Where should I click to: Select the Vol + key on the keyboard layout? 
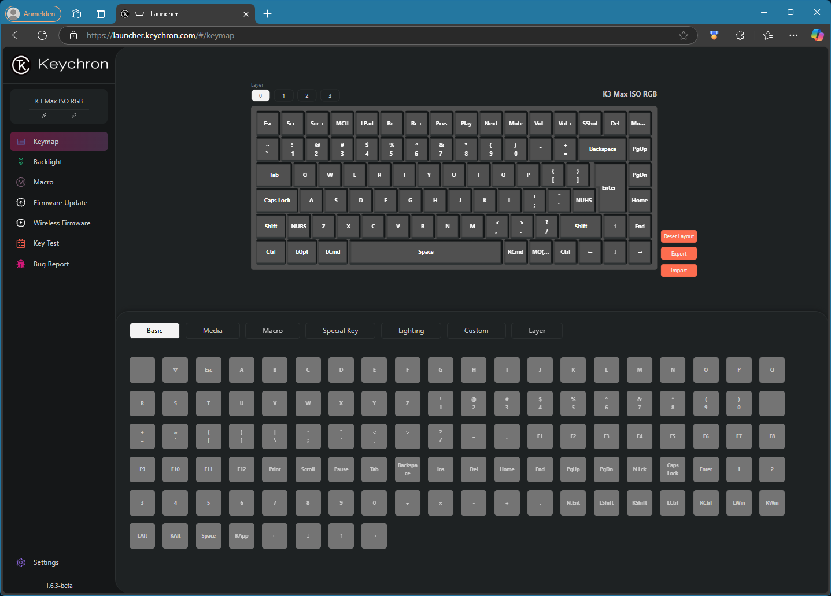pos(566,123)
